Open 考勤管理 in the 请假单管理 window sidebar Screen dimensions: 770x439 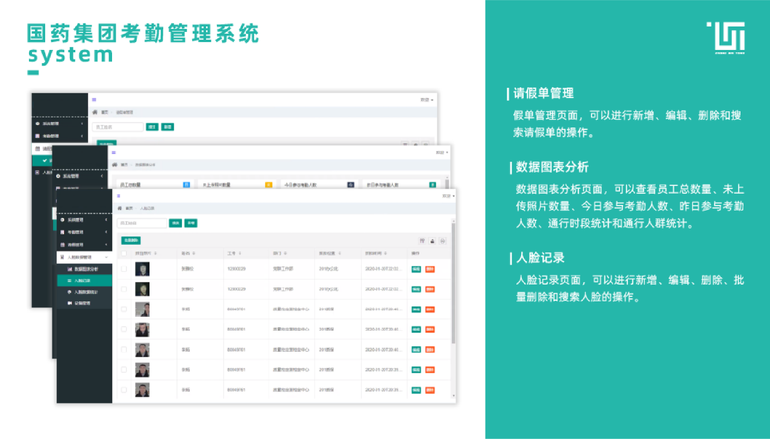[x=59, y=137]
